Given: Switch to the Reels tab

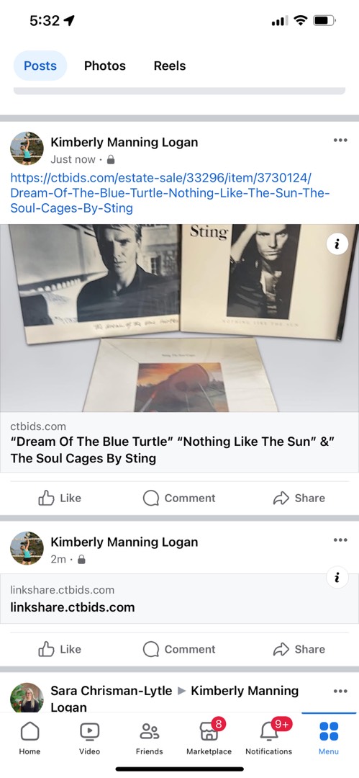Looking at the screenshot, I should point(170,66).
